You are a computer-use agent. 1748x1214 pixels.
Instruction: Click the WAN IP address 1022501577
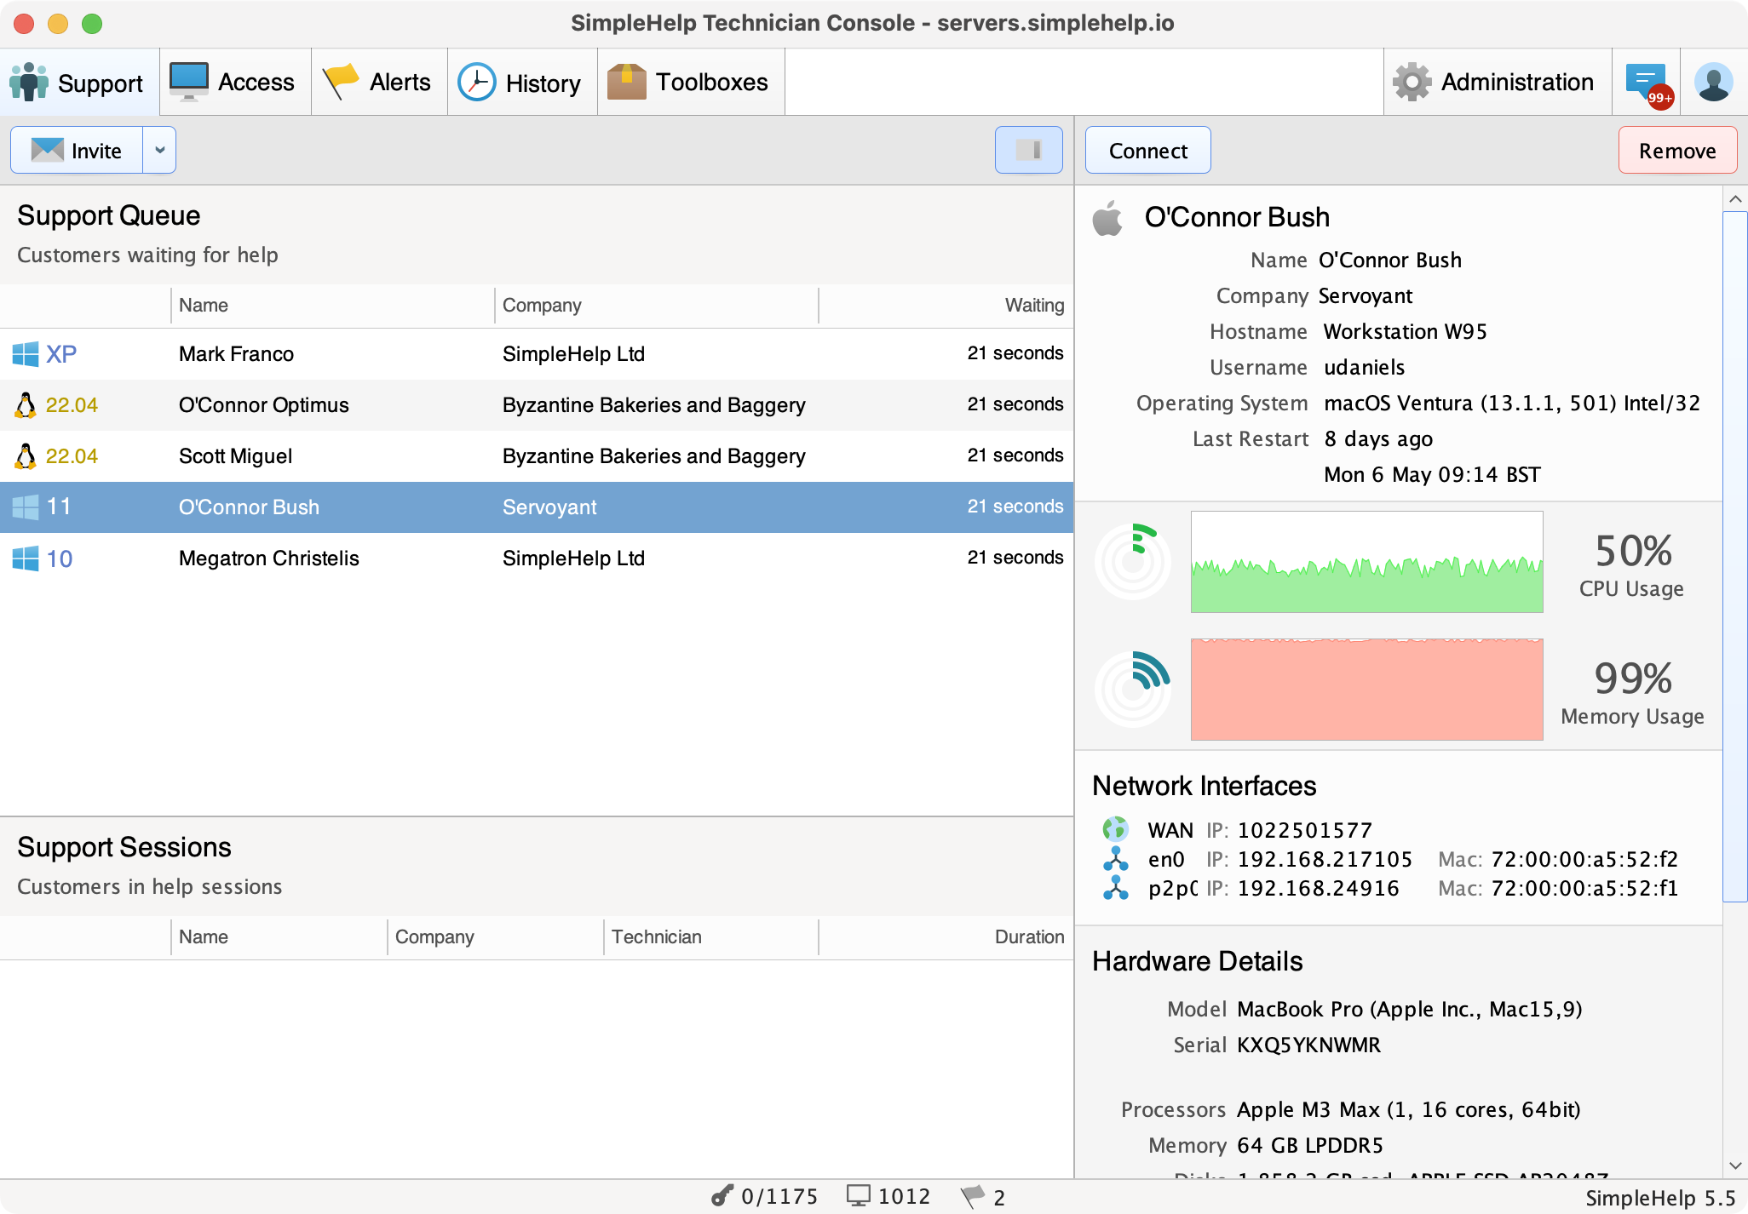click(1305, 830)
